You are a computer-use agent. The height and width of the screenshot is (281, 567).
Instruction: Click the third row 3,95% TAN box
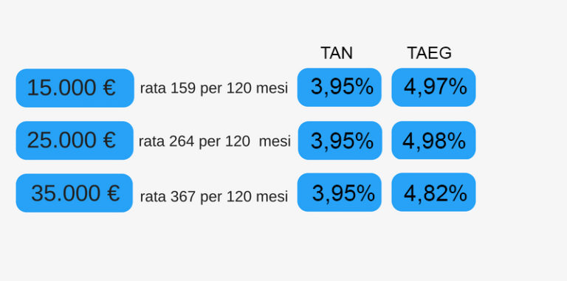pos(339,192)
